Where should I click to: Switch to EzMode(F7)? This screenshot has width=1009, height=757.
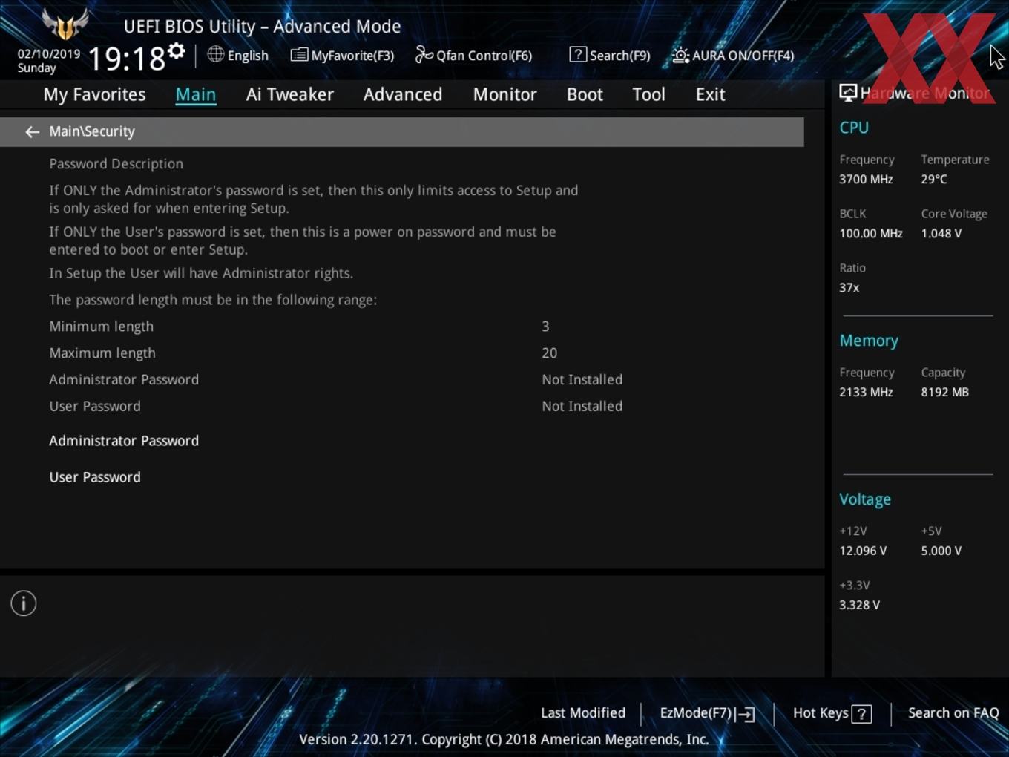tap(696, 713)
